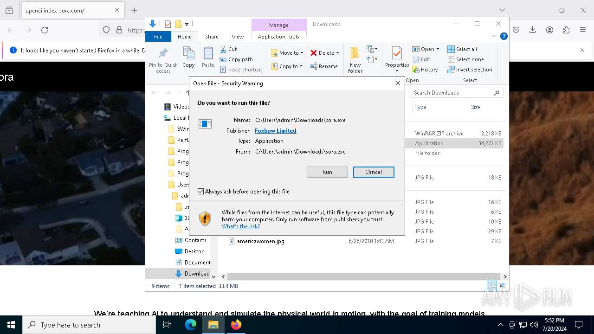The image size is (594, 334).
Task: Open the Customize Quick Access Toolbar dropdown
Action: point(187,24)
